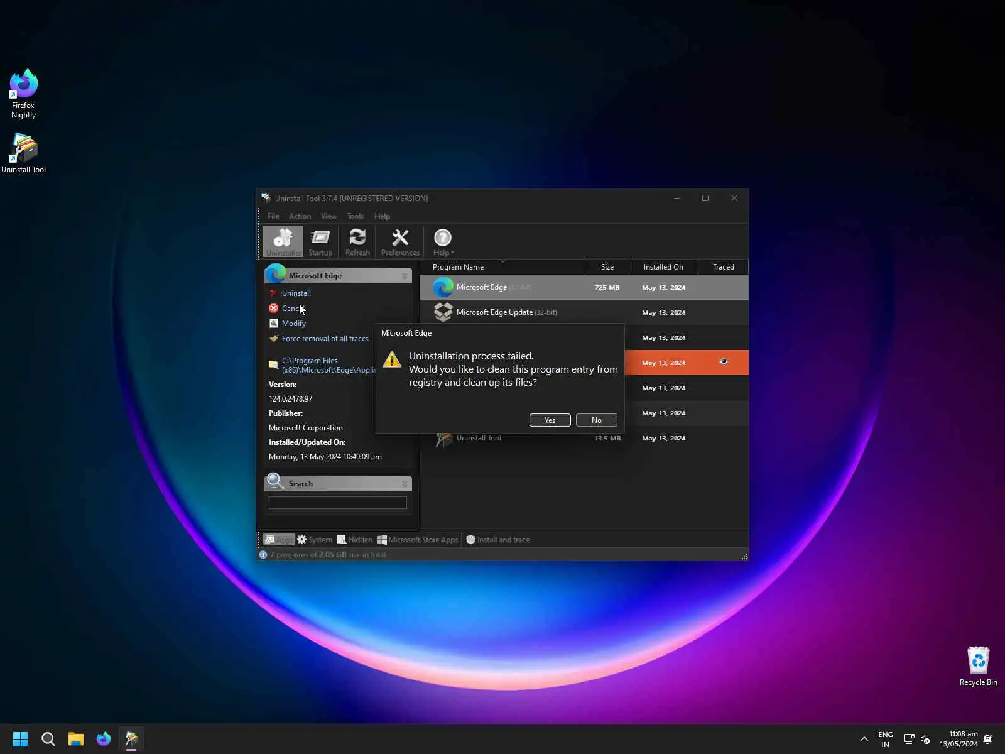
Task: Open the C:\Program Files install folder link
Action: click(x=328, y=365)
